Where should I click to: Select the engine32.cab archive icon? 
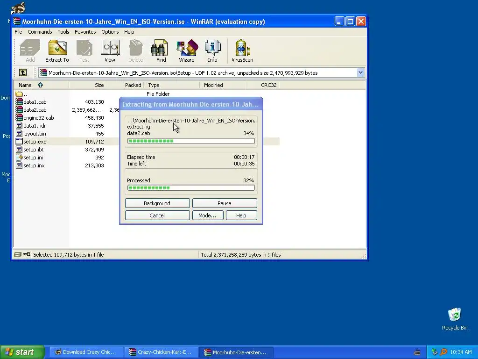click(x=19, y=117)
